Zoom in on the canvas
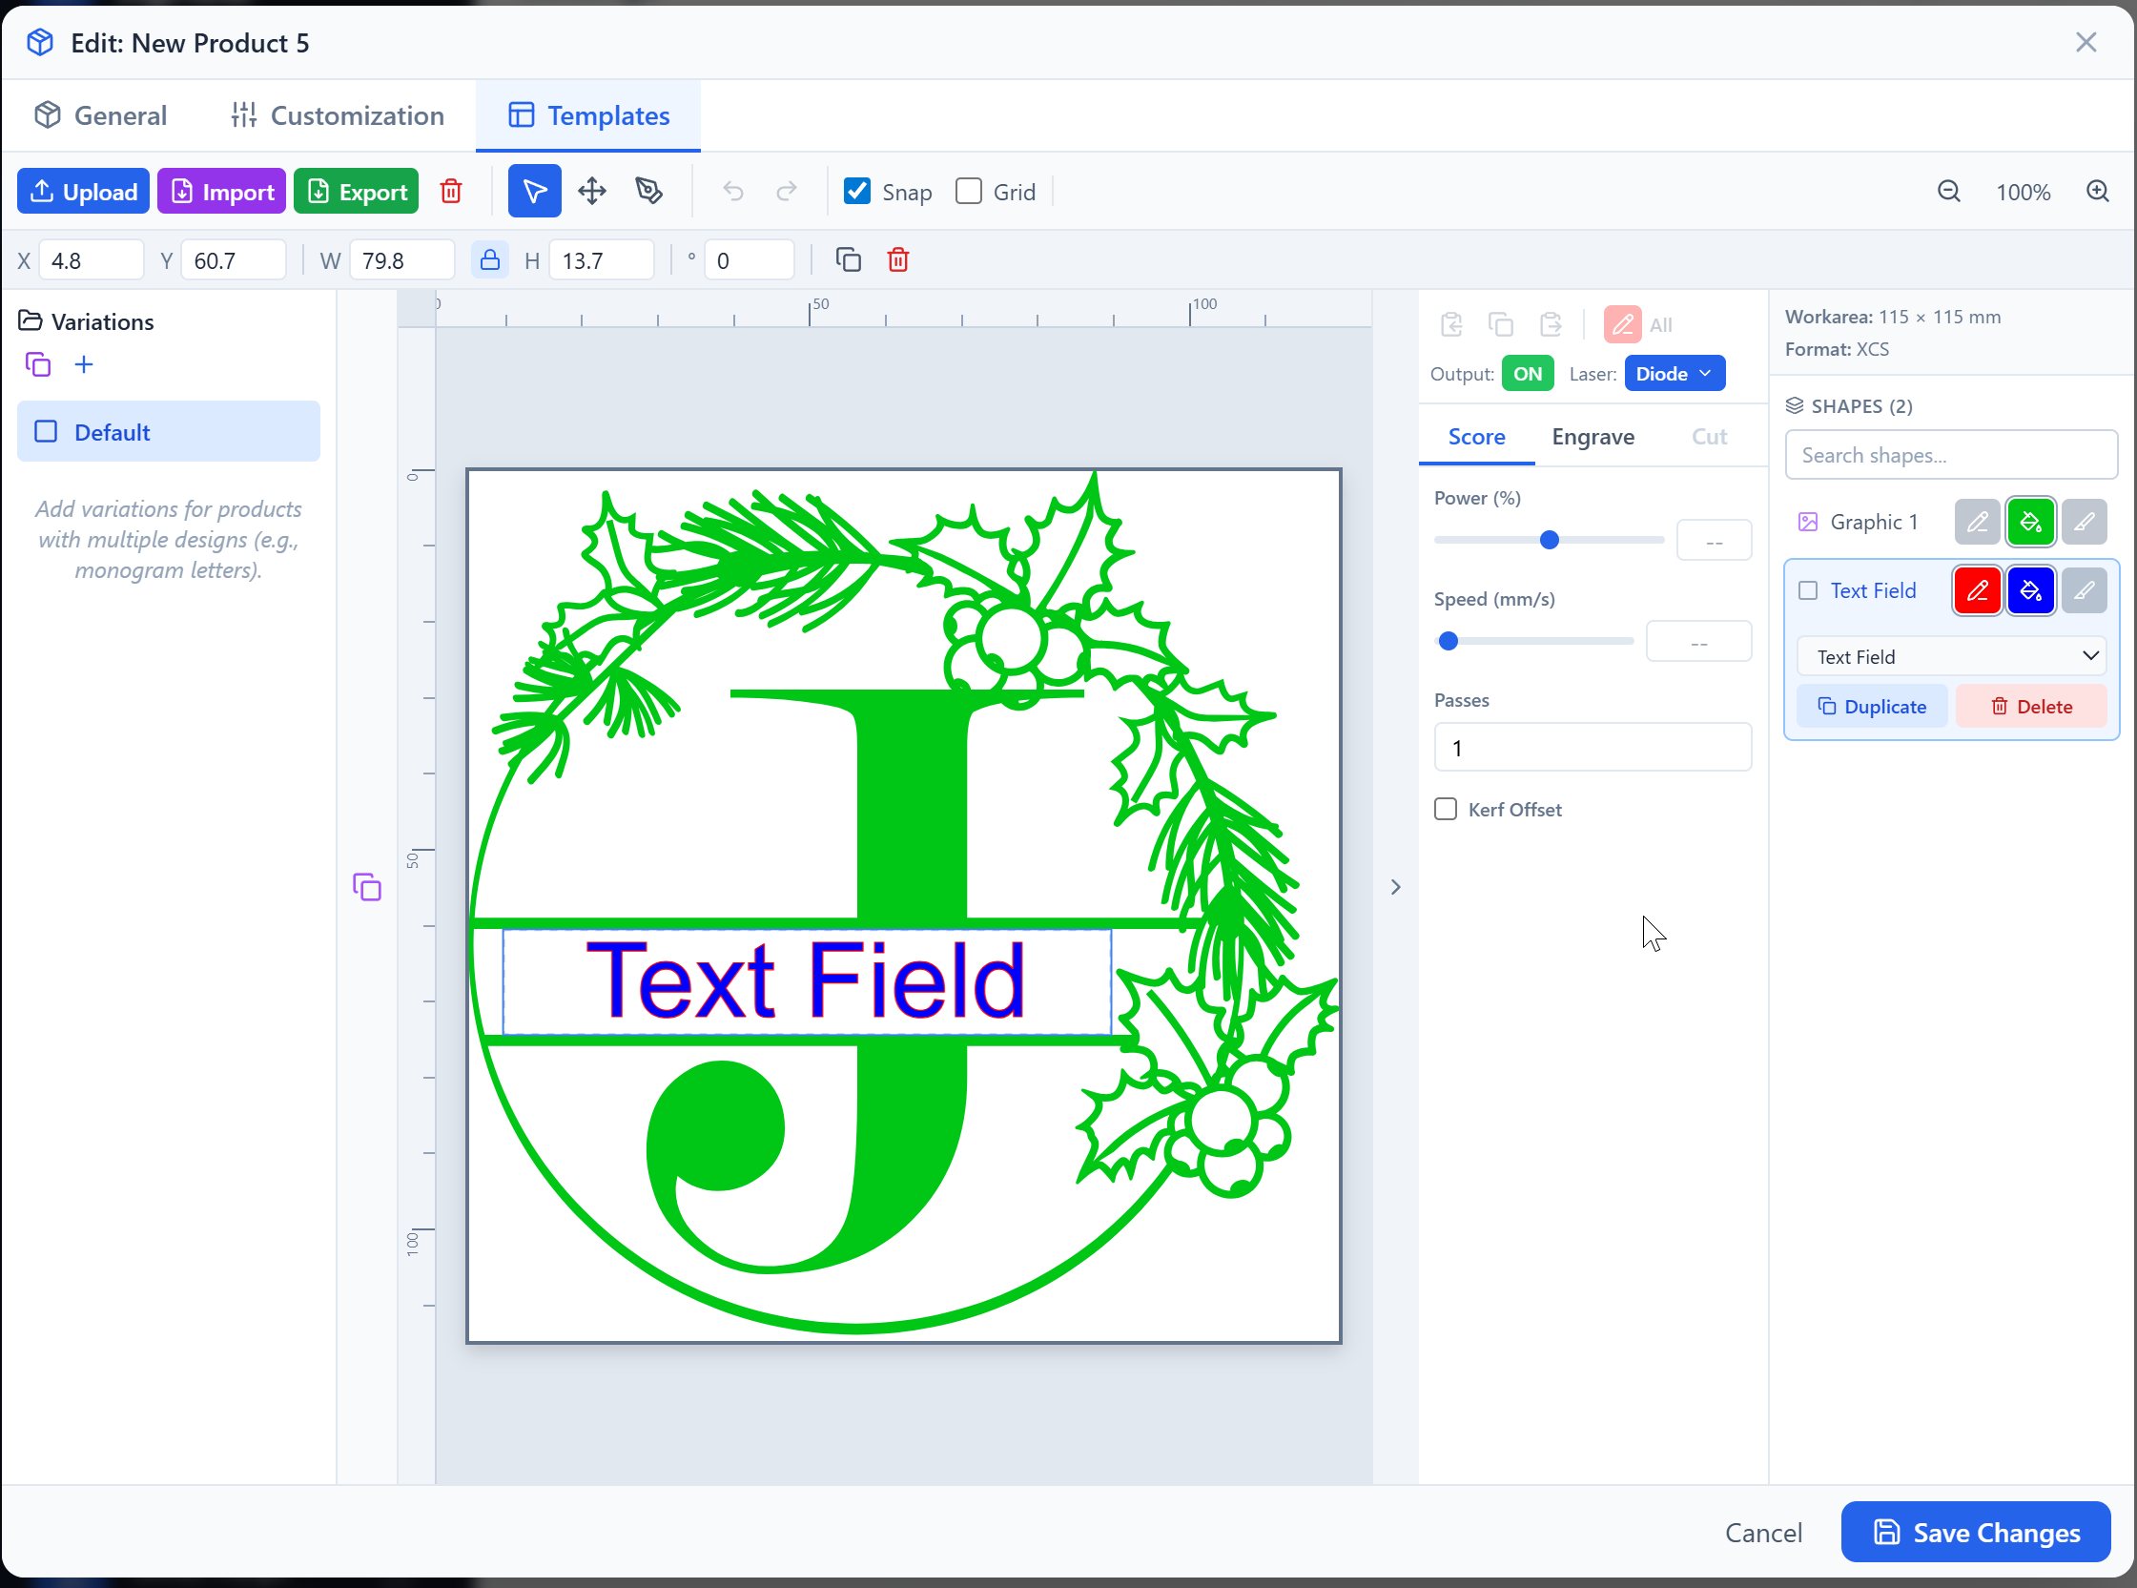This screenshot has width=2137, height=1588. [2098, 192]
